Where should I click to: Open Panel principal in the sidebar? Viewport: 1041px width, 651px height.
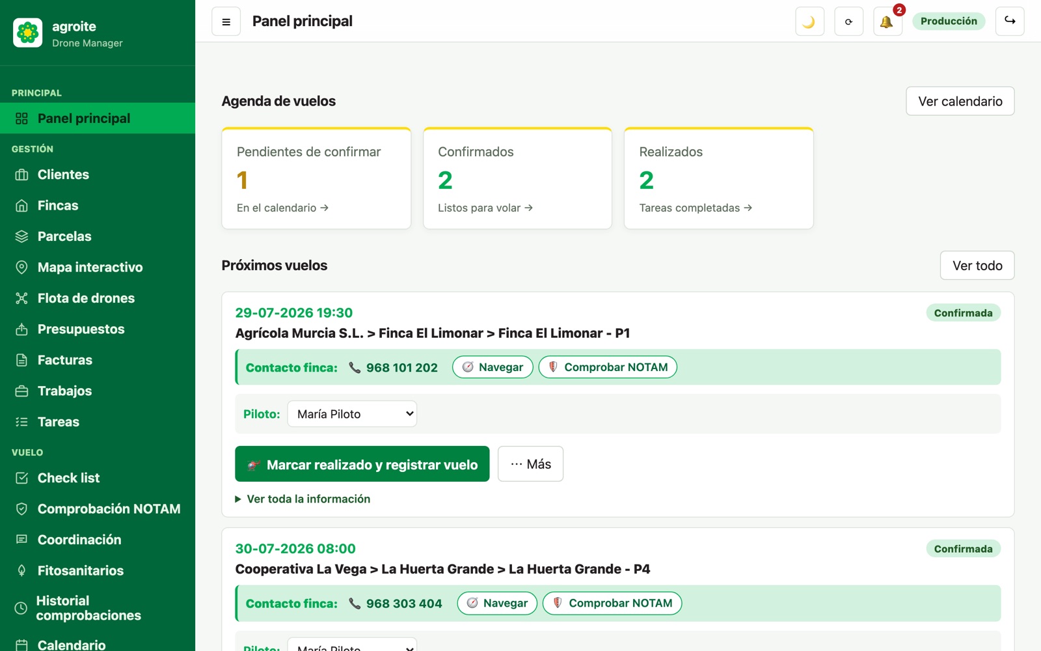pyautogui.click(x=98, y=118)
